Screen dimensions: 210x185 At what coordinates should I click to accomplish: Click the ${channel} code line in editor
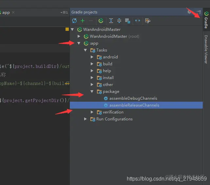[x=34, y=83]
